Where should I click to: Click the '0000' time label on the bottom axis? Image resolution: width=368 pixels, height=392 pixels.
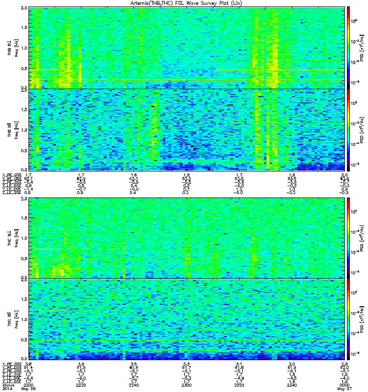click(344, 385)
